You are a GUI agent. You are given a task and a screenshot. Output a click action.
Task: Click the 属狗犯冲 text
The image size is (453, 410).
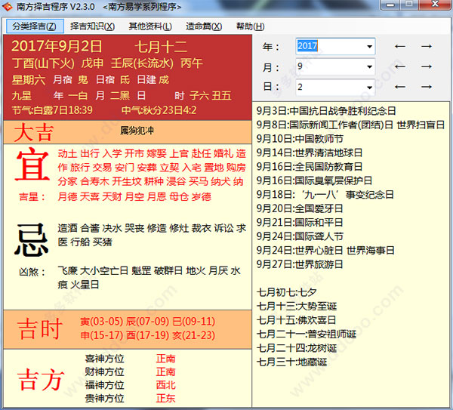[137, 131]
